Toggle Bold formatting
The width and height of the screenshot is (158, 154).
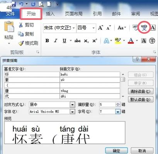[47, 41]
